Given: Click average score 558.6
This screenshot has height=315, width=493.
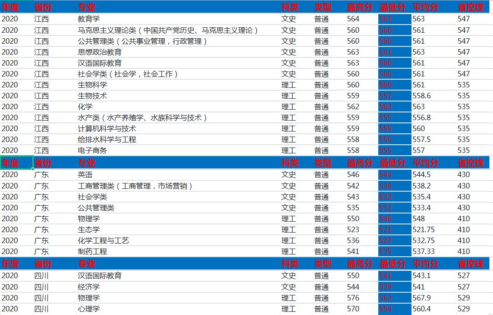Looking at the screenshot, I should [x=422, y=96].
